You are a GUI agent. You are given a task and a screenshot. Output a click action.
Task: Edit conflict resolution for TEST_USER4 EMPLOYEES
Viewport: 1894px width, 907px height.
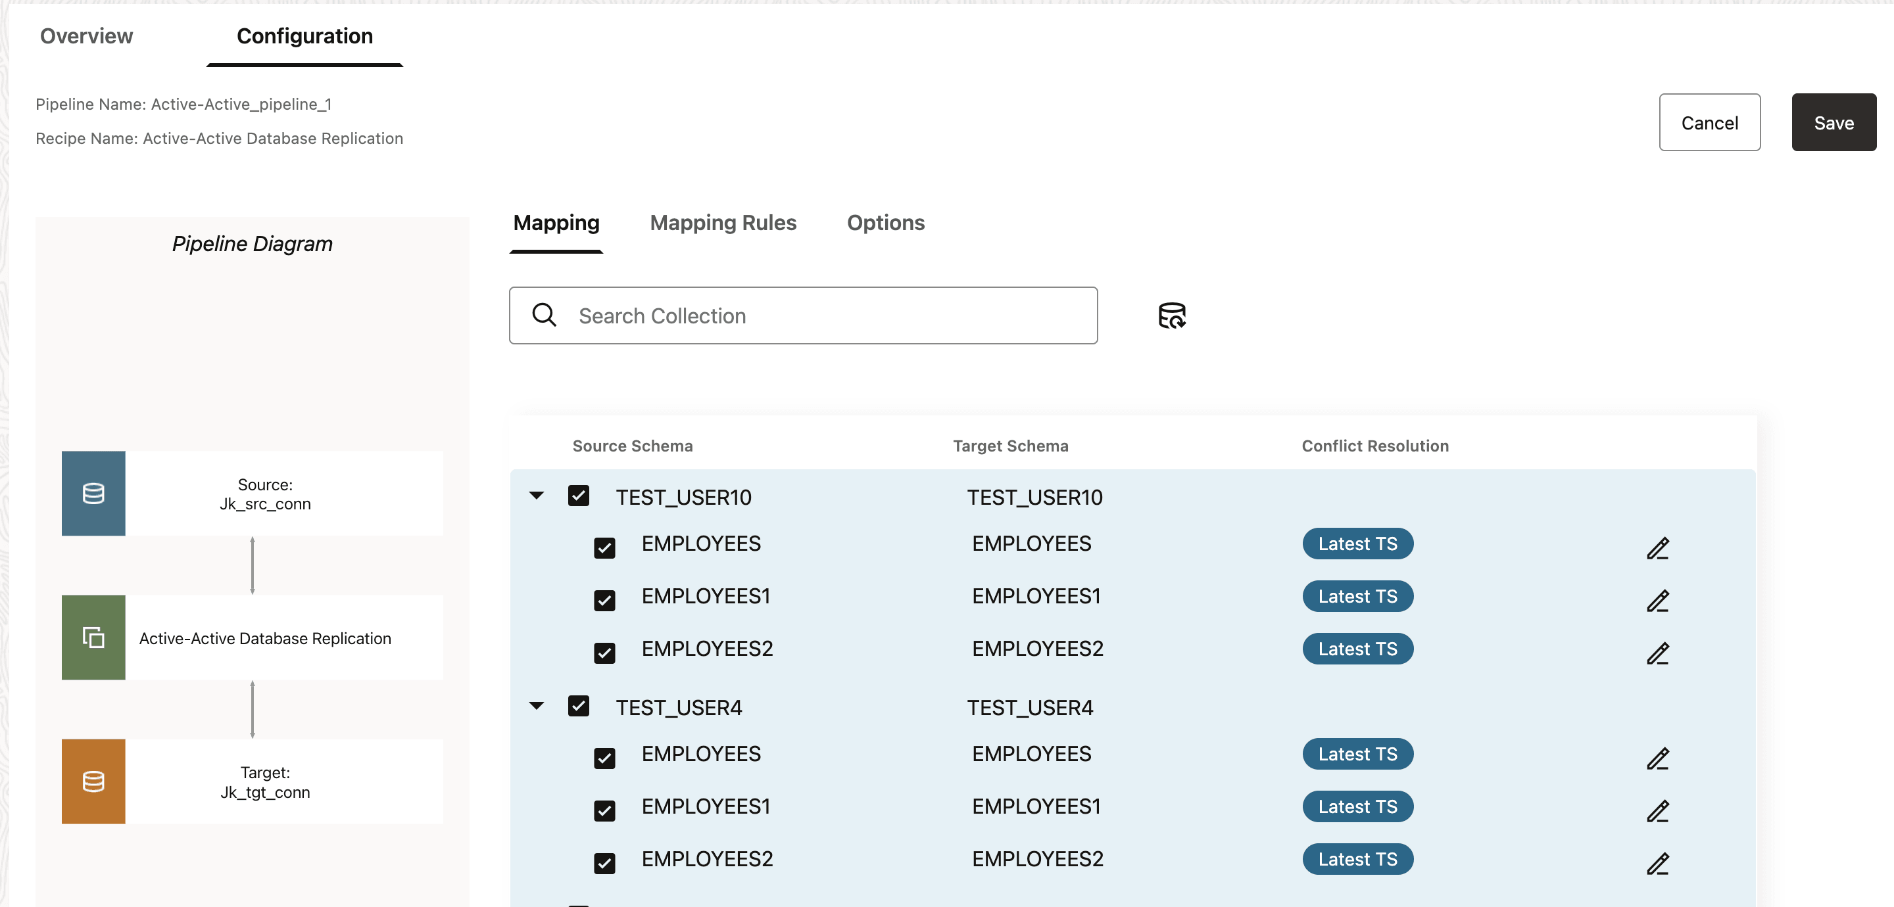point(1657,758)
